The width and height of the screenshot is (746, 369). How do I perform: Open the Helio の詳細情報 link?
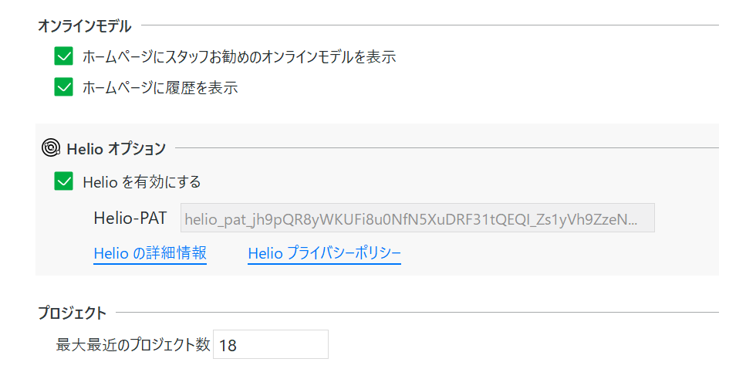[150, 253]
